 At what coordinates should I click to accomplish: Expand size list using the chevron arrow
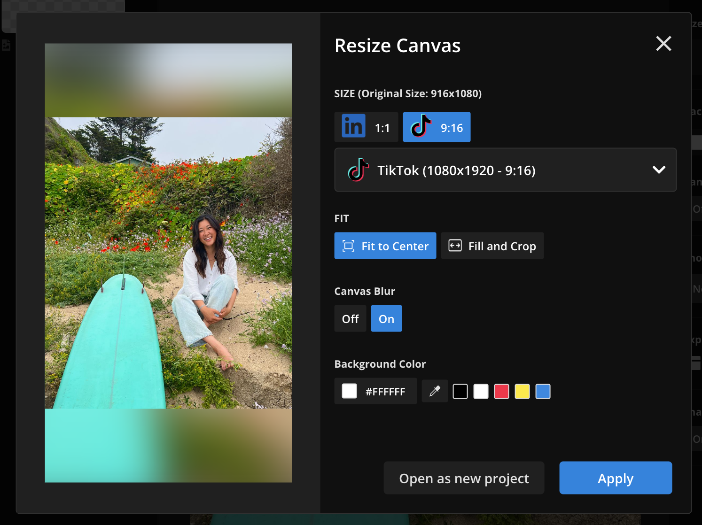tap(659, 170)
